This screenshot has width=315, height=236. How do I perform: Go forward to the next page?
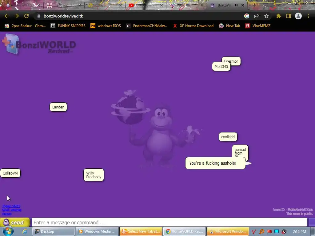[x=17, y=16]
